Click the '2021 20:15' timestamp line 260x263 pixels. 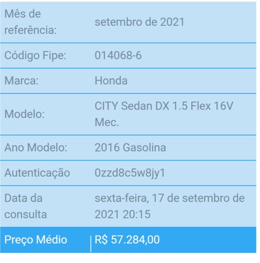[122, 214]
